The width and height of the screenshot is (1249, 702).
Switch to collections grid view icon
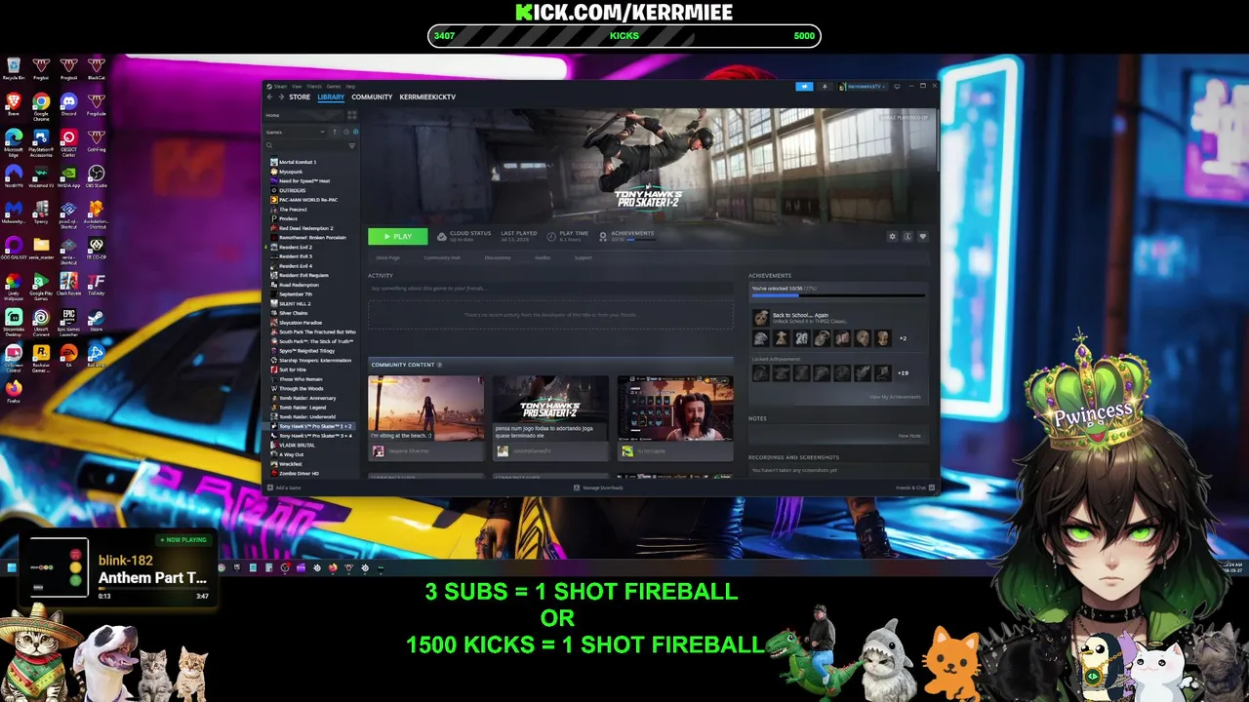tap(352, 115)
